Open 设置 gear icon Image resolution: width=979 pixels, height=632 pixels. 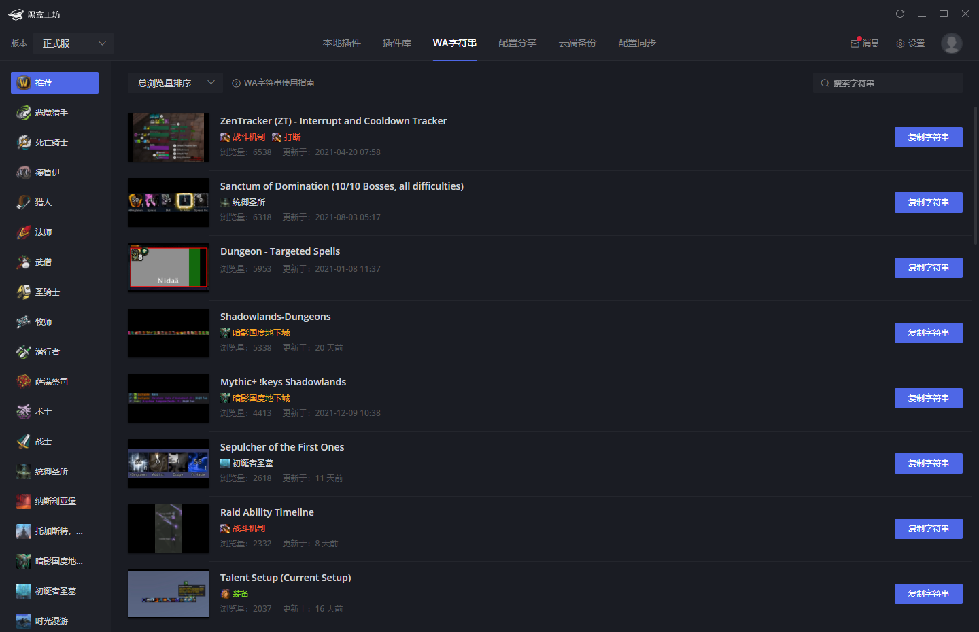pos(901,43)
